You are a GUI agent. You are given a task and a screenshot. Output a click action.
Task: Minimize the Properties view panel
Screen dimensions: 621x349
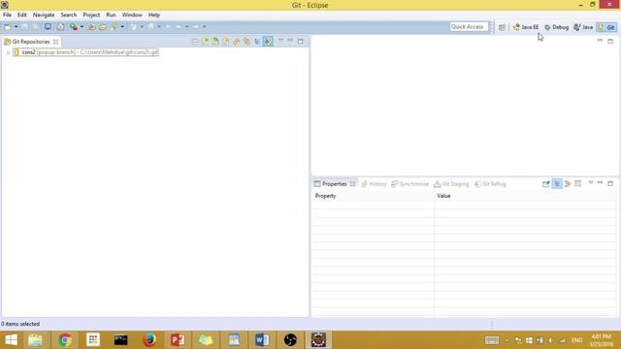coord(600,183)
